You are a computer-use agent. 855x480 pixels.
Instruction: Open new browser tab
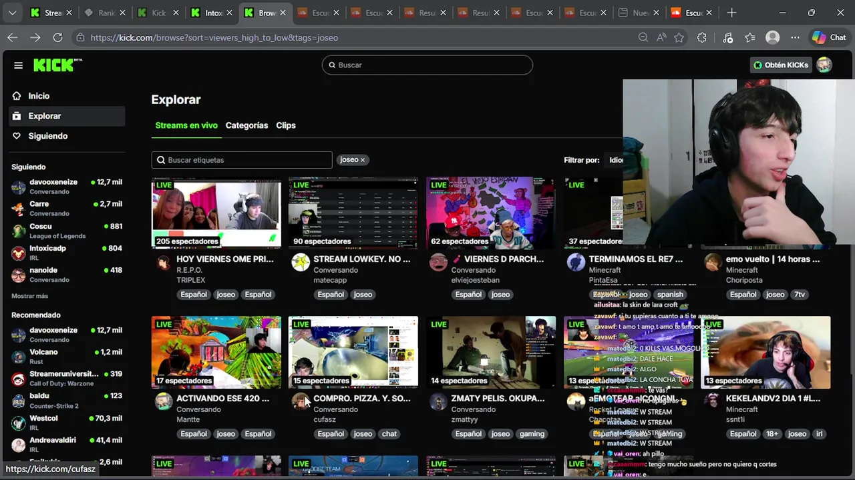click(x=731, y=13)
